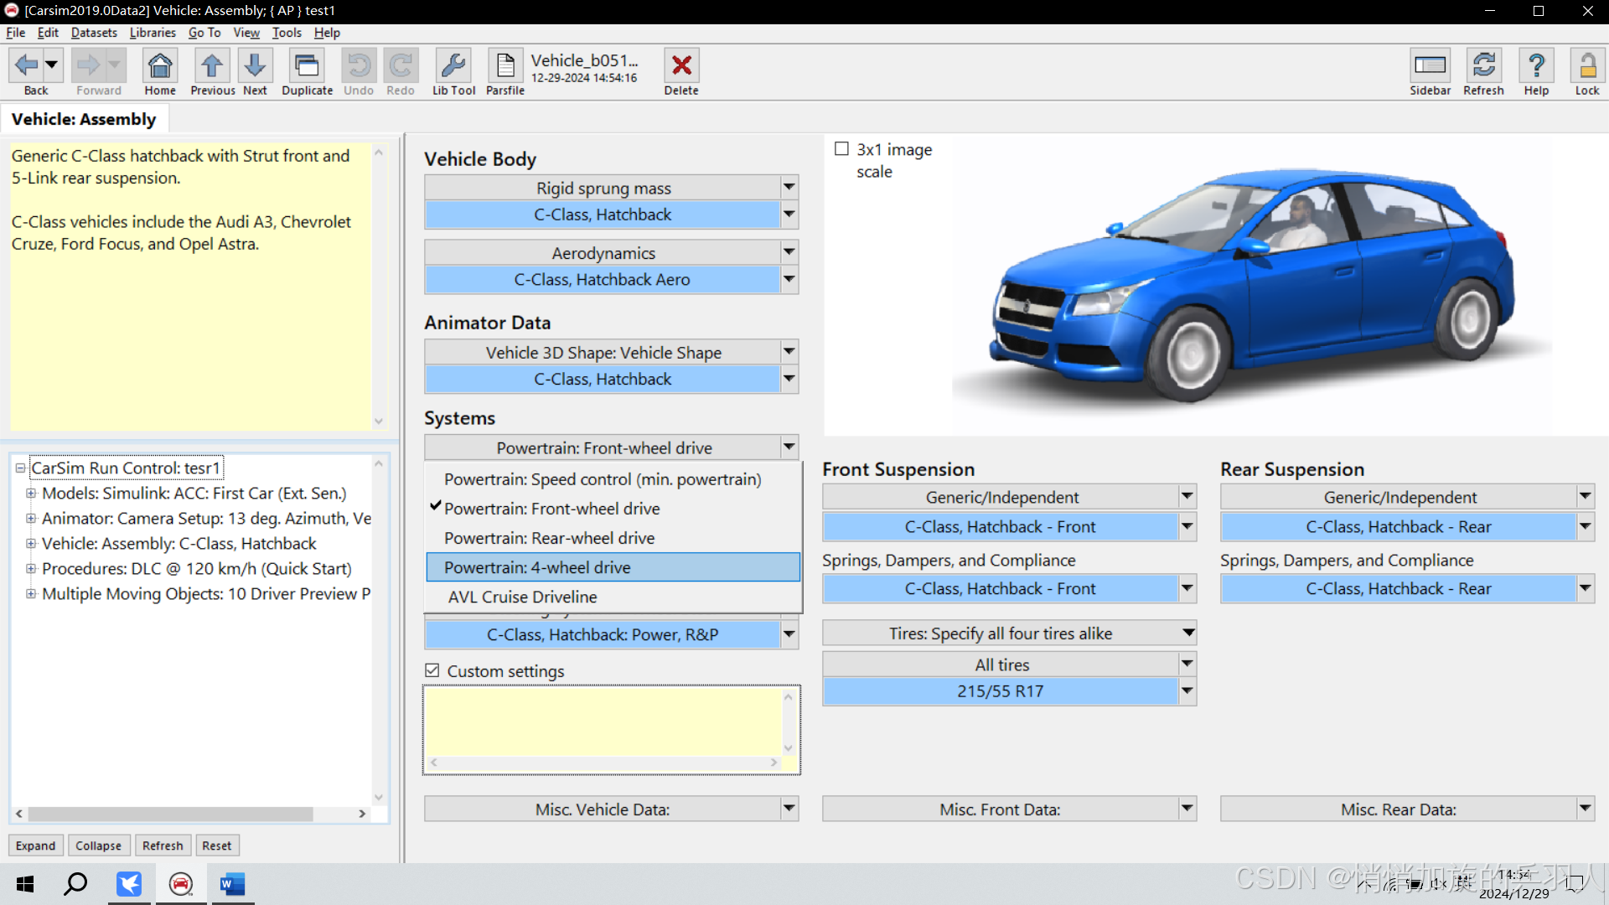Click the Lock padlock icon

coord(1586,66)
